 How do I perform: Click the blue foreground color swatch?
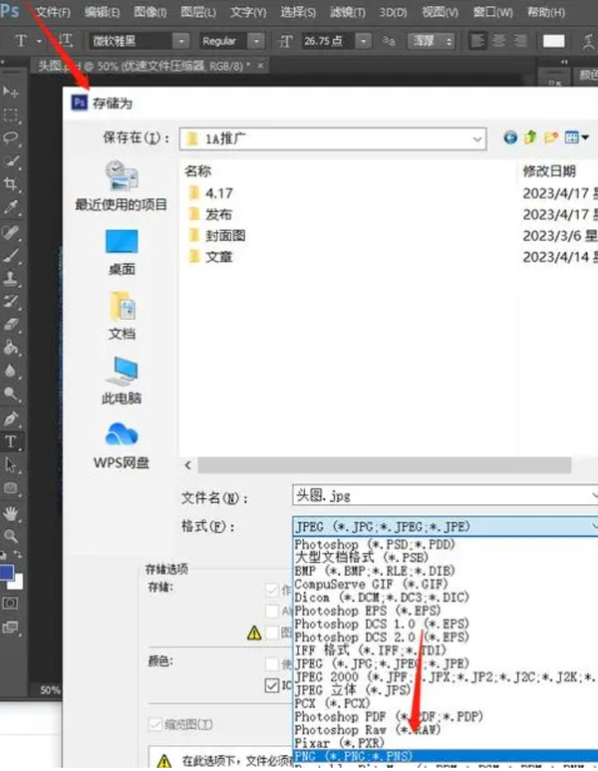[x=7, y=573]
